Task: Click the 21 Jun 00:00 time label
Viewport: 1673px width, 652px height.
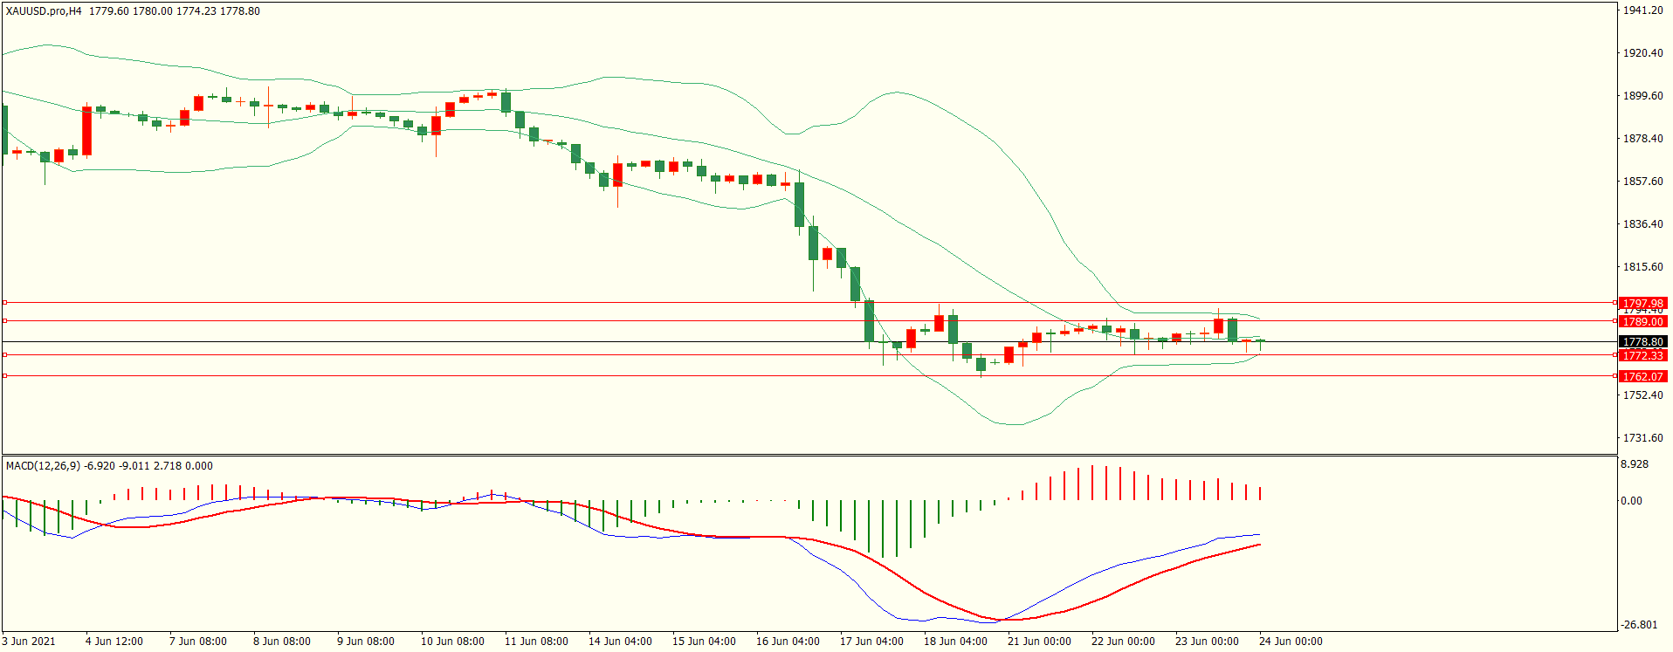Action: (1039, 642)
